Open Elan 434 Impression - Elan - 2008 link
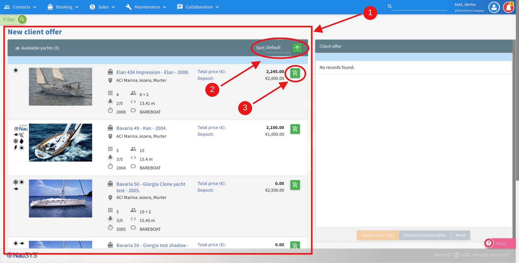 [x=153, y=72]
